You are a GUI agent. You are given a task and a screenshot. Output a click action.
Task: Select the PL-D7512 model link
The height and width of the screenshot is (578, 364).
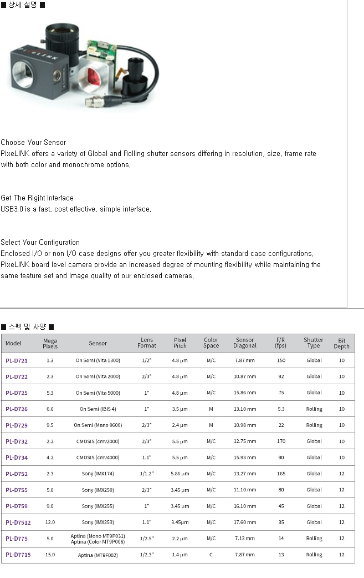pos(18,522)
